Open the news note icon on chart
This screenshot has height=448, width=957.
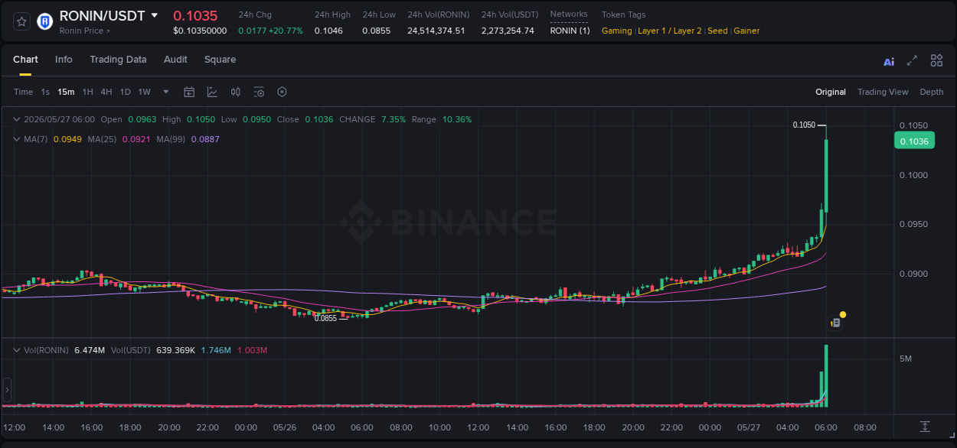(835, 323)
